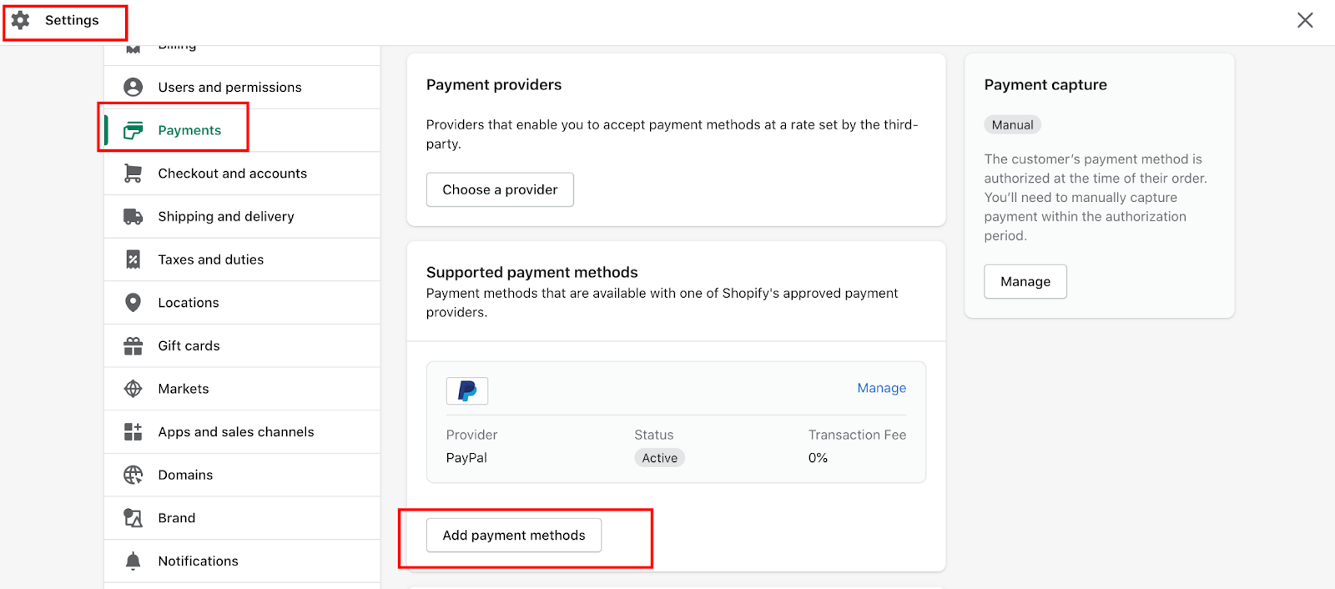Screen dimensions: 1335x589
Task: Click the Payments card icon
Action: [x=133, y=130]
